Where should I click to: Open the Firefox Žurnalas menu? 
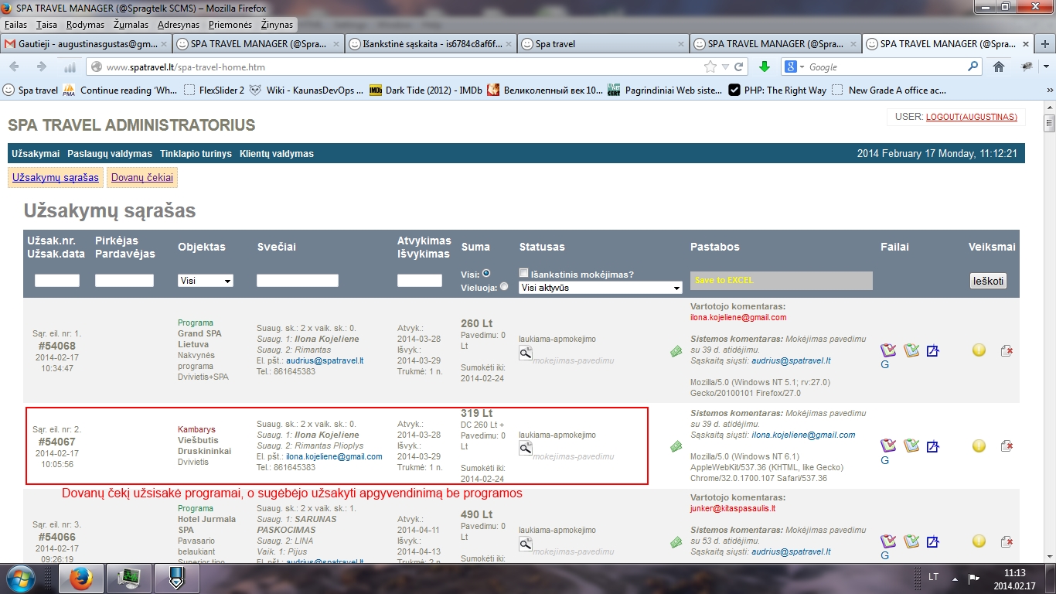pyautogui.click(x=131, y=25)
